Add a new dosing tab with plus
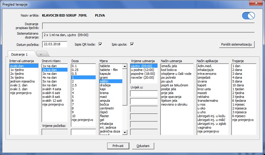The height and width of the screenshot is (155, 265). (41, 54)
